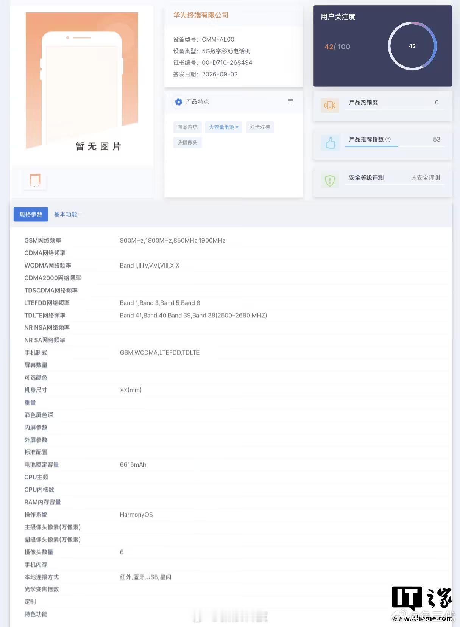This screenshot has width=460, height=627.
Task: Click the 手机制式 row label
Action: pos(36,352)
